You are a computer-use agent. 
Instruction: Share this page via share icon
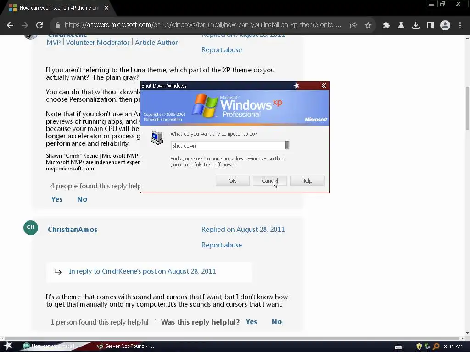353,26
